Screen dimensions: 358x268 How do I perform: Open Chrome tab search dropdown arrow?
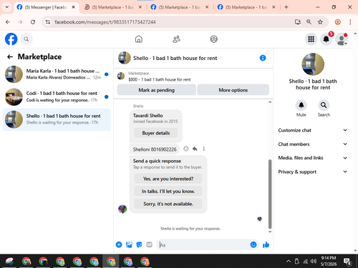pyautogui.click(x=7, y=7)
